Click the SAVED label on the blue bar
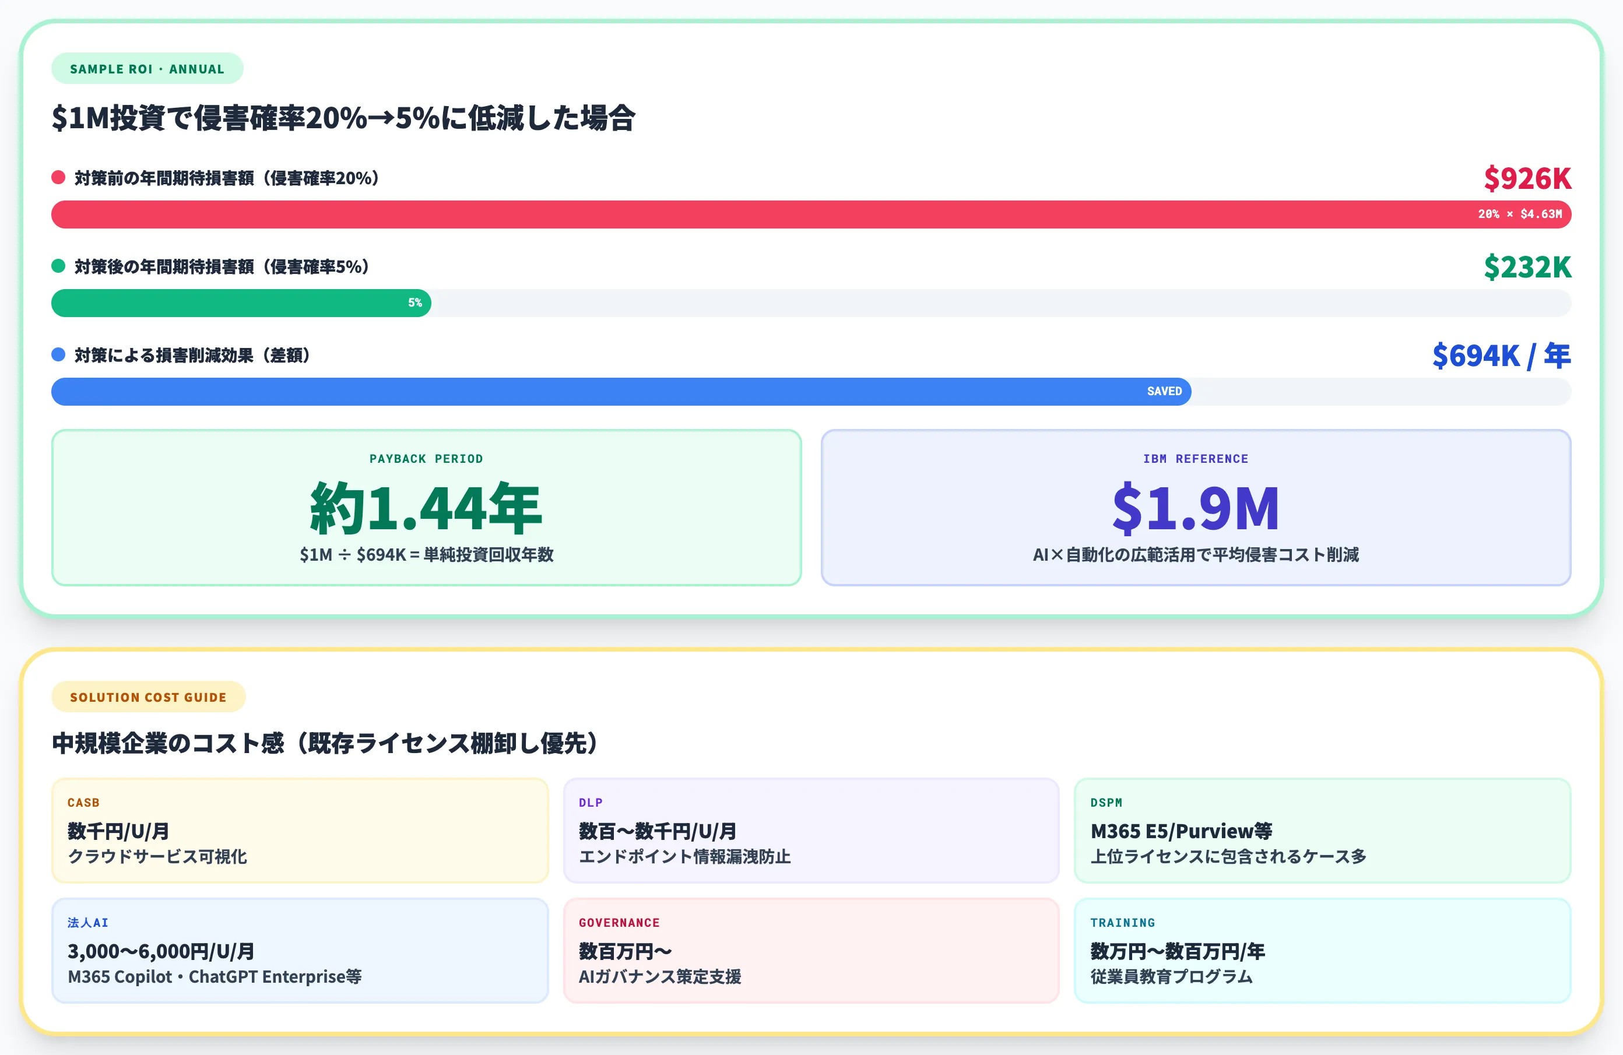The width and height of the screenshot is (1623, 1055). pos(1164,392)
